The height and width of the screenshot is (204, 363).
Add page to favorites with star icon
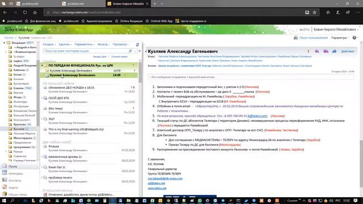(314, 12)
